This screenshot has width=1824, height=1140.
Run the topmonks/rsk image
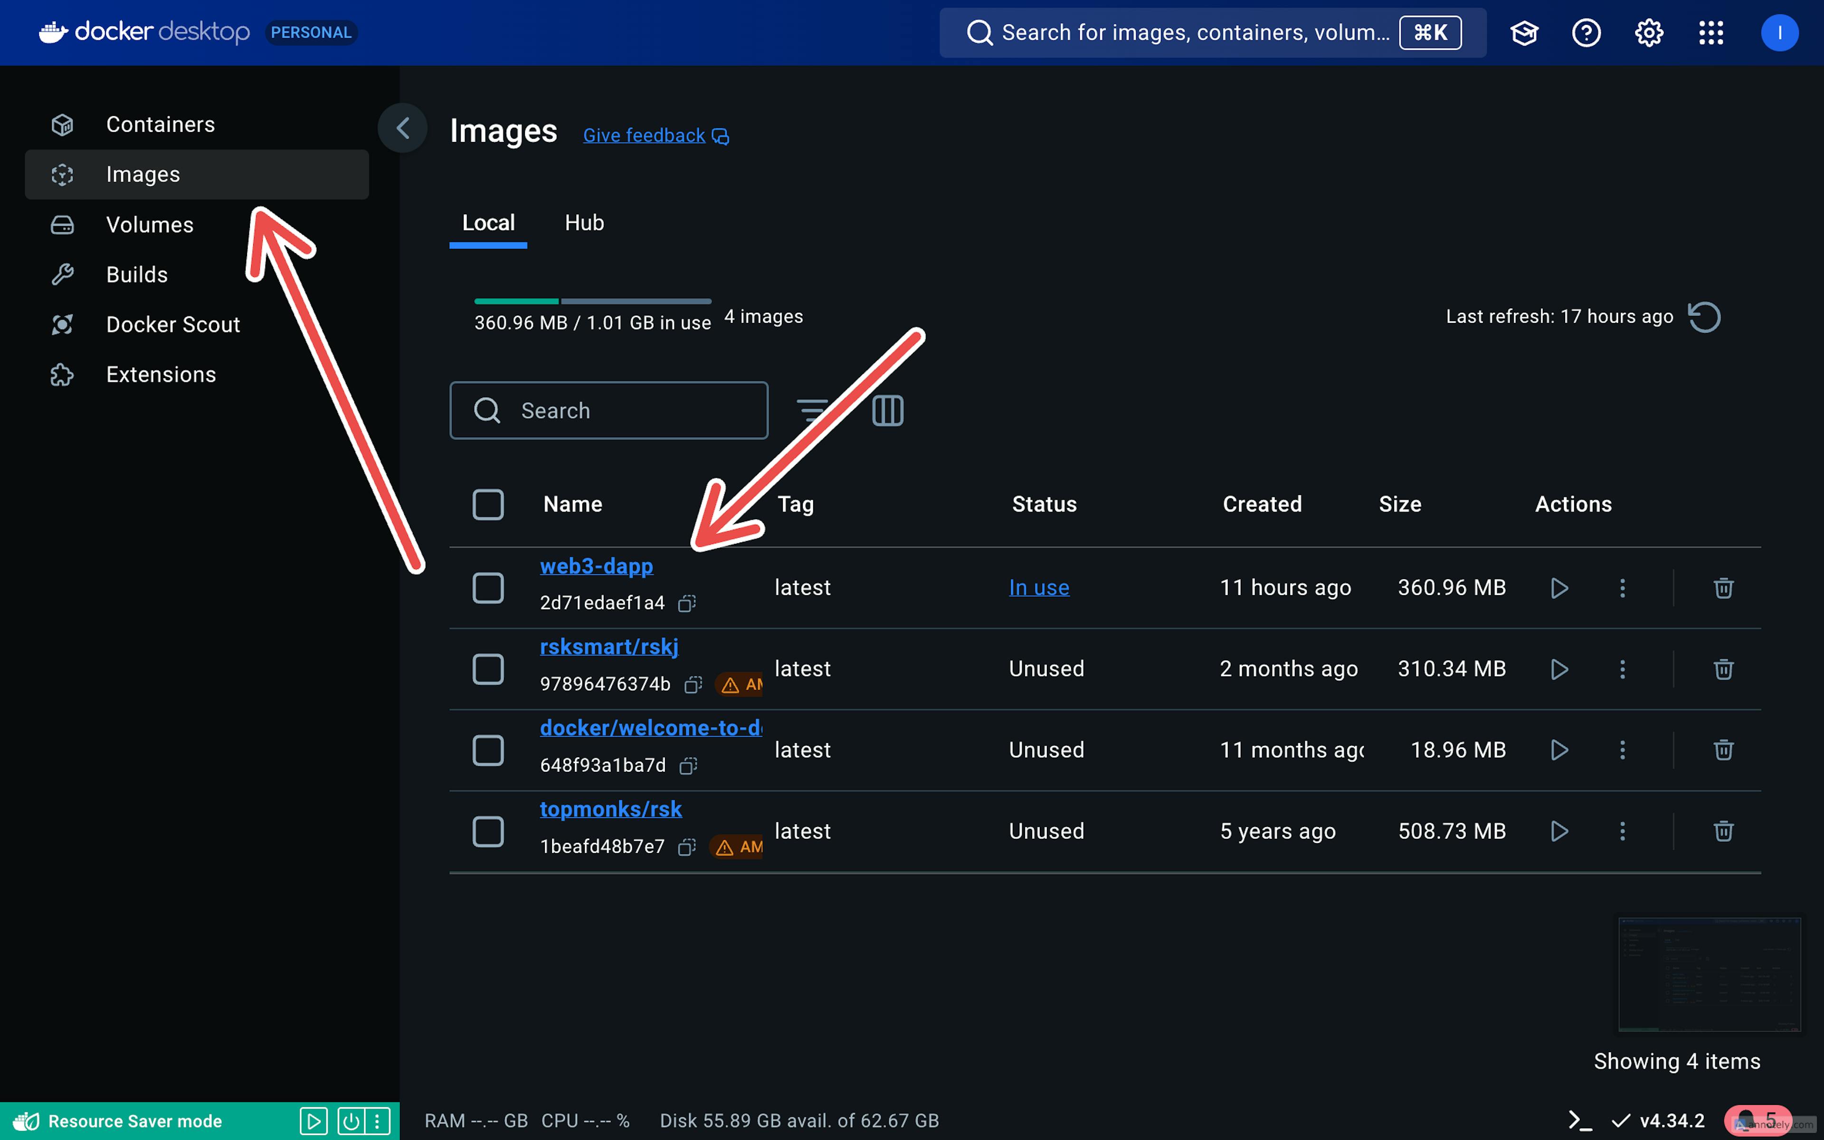(1559, 831)
